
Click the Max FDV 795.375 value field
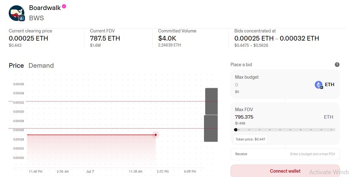[x=244, y=117]
